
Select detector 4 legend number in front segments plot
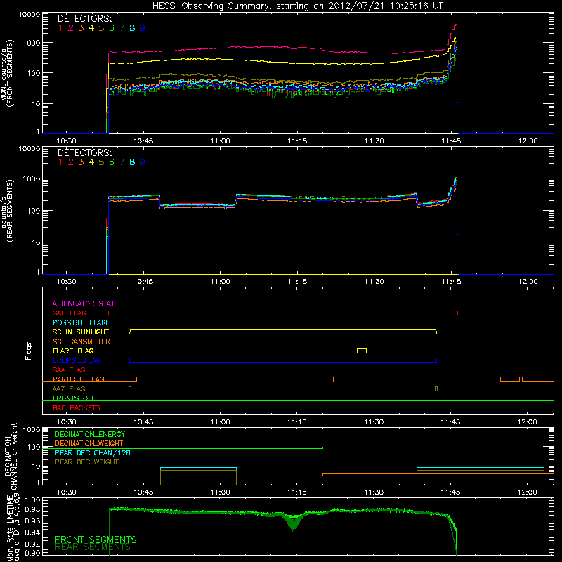[91, 28]
